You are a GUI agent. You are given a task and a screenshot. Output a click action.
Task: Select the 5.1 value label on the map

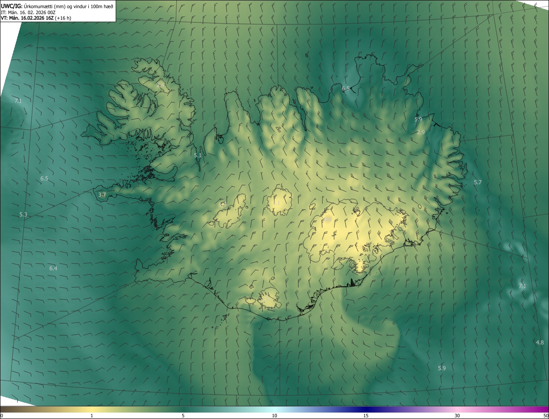198,156
